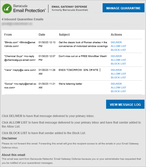Select the From column header
The width and height of the screenshot is (146, 167).
pos(8,35)
